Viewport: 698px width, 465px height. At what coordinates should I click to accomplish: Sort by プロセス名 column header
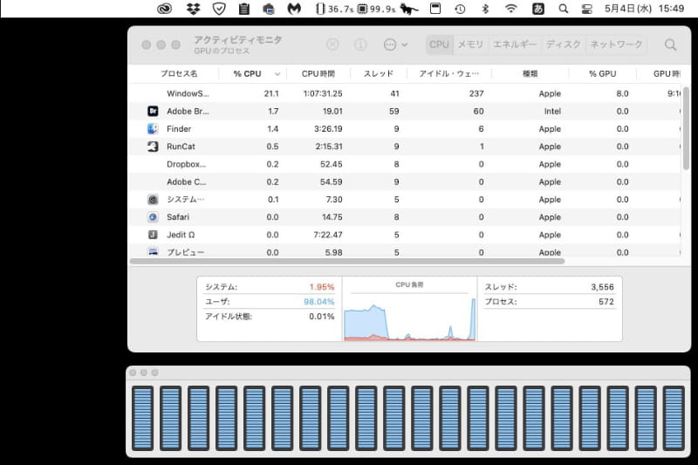pyautogui.click(x=179, y=74)
